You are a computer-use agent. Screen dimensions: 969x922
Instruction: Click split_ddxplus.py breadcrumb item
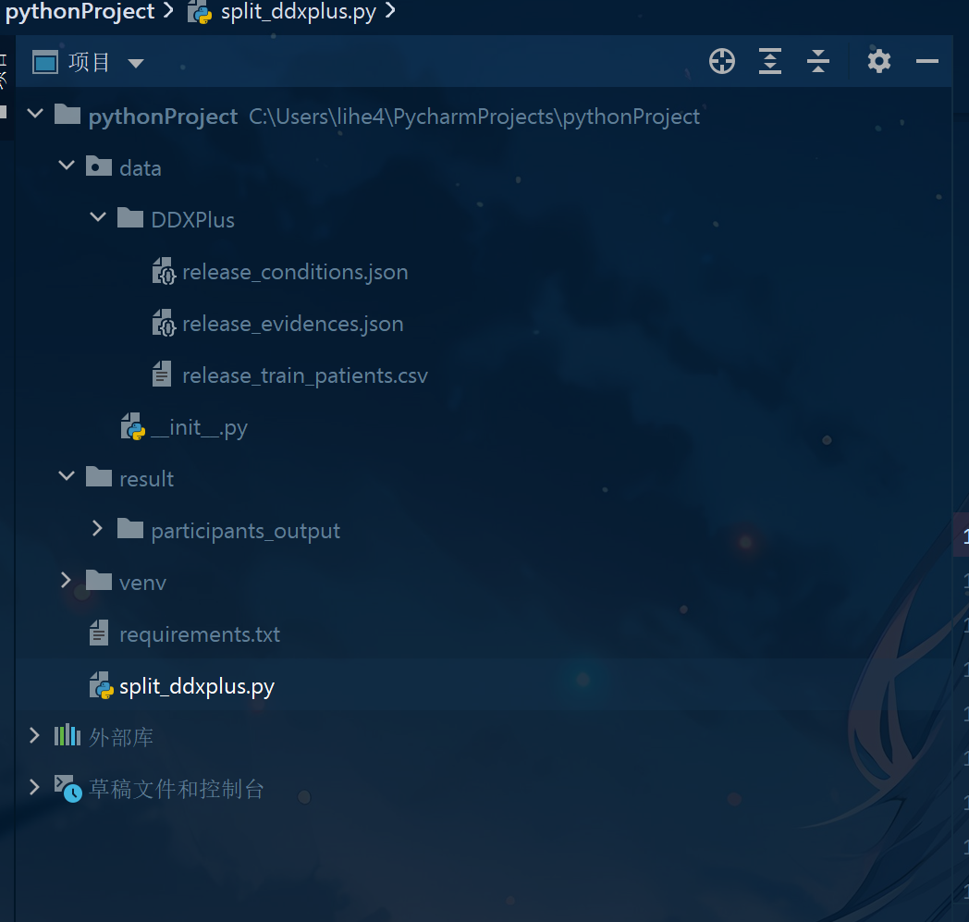[x=298, y=13]
